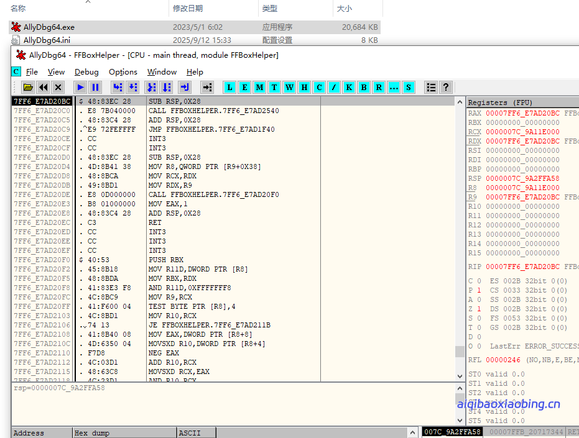Screen dimensions: 579x438
Task: Open Memory map with M button
Action: pyautogui.click(x=259, y=88)
